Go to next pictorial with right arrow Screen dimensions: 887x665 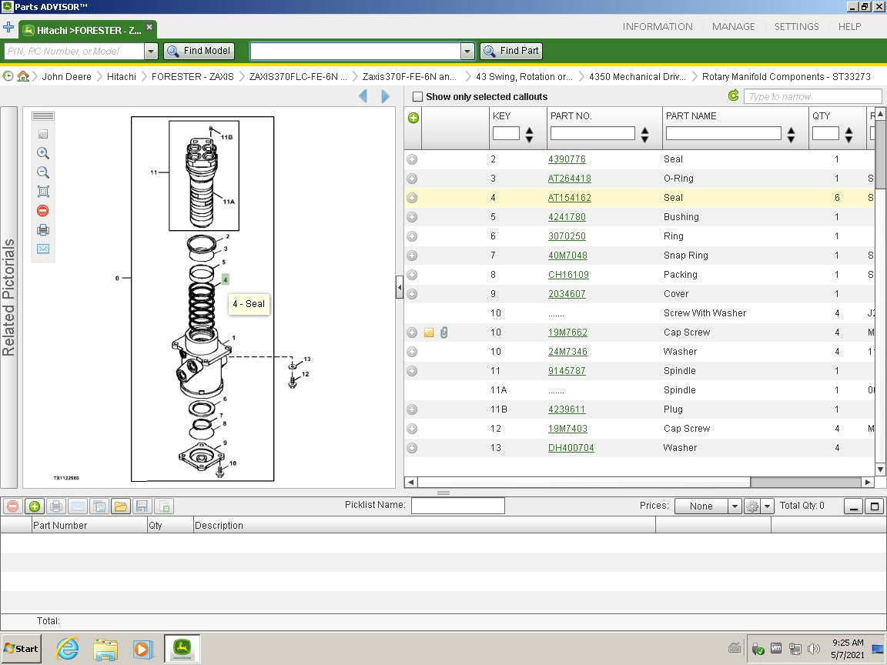(x=386, y=96)
